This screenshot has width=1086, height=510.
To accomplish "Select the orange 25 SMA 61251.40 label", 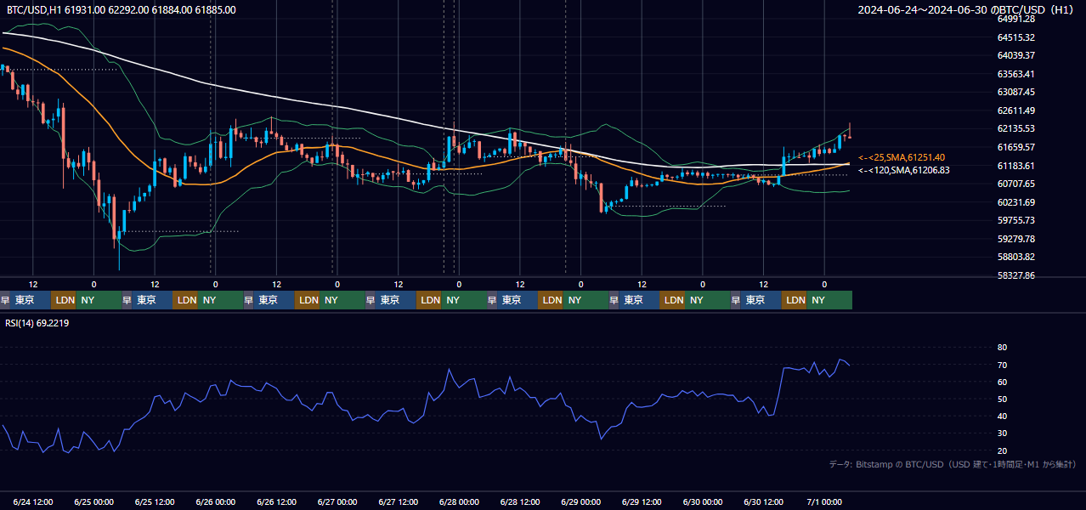I will tap(902, 157).
